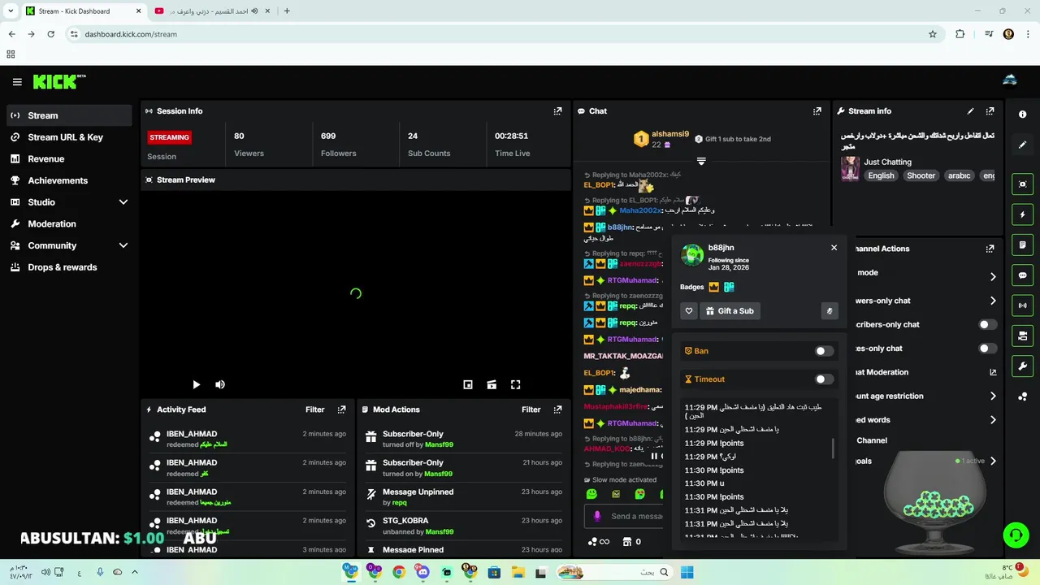This screenshot has height=585, width=1040.
Task: Open Discord from the taskbar
Action: click(422, 572)
